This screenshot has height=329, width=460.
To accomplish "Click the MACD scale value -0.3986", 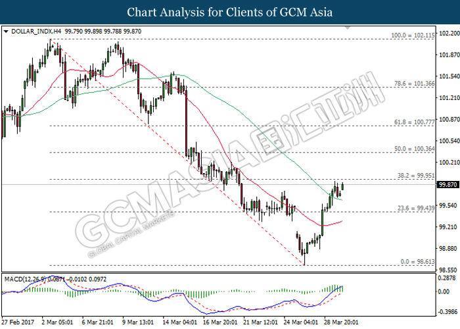I will click(447, 312).
